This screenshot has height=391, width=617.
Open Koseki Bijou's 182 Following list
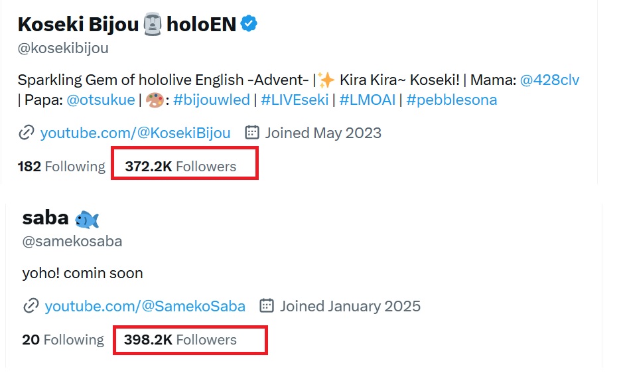[62, 167]
